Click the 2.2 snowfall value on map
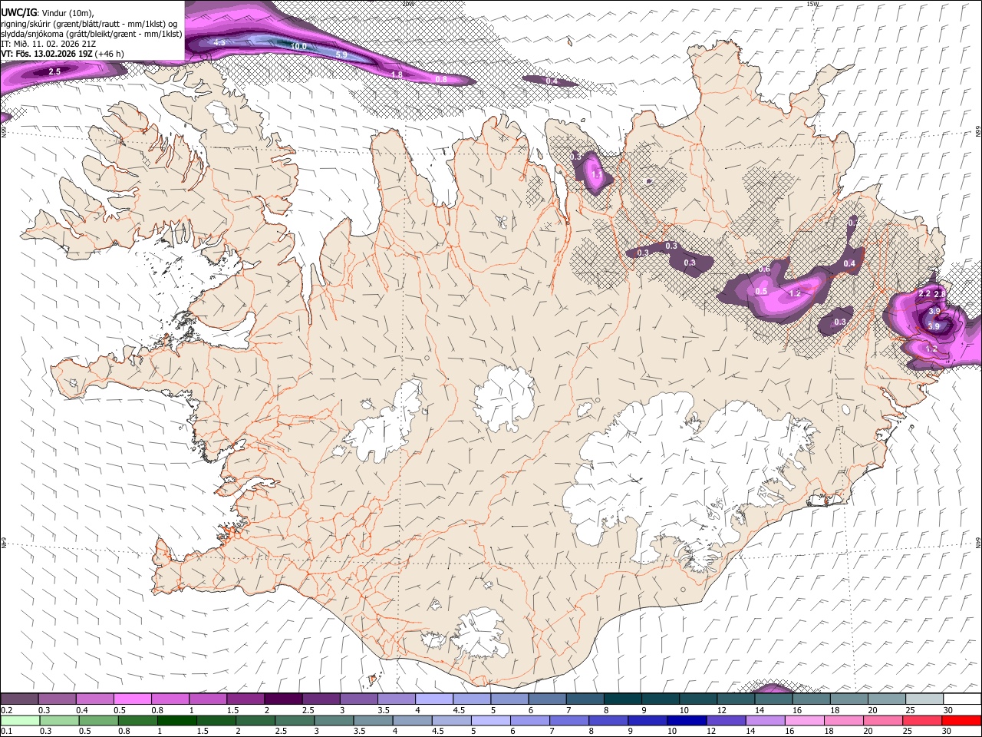 (x=924, y=294)
